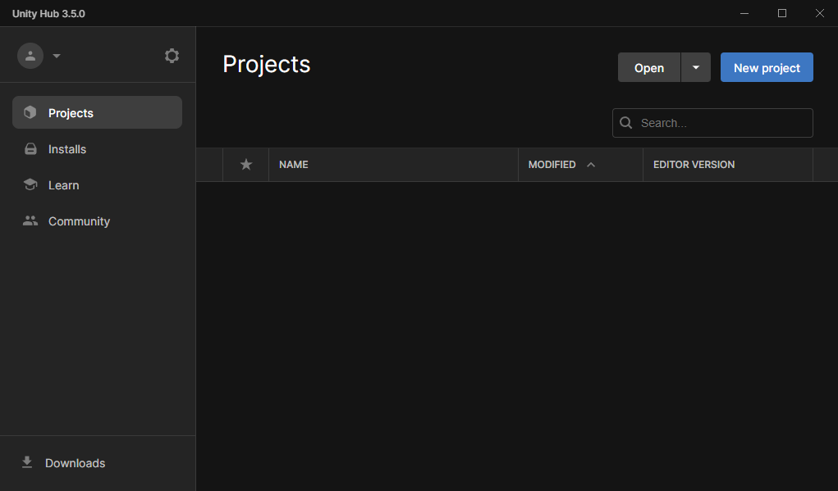Expand the Open button dropdown arrow

click(696, 67)
